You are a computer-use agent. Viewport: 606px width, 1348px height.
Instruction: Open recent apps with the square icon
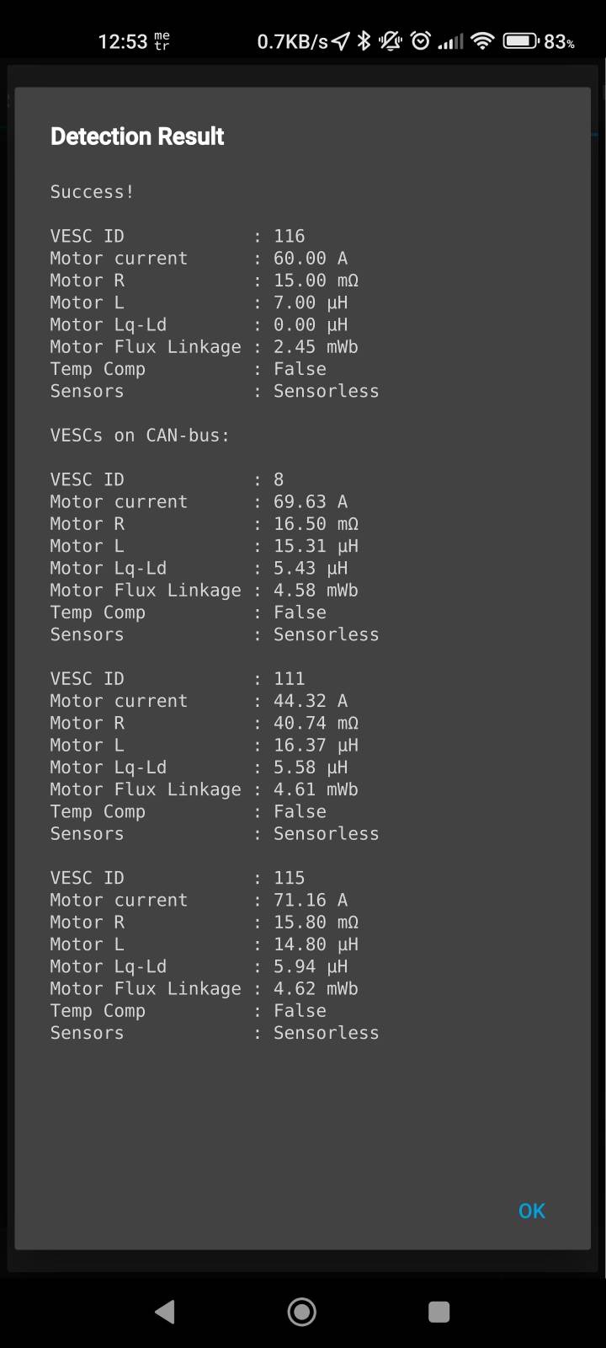point(439,1312)
